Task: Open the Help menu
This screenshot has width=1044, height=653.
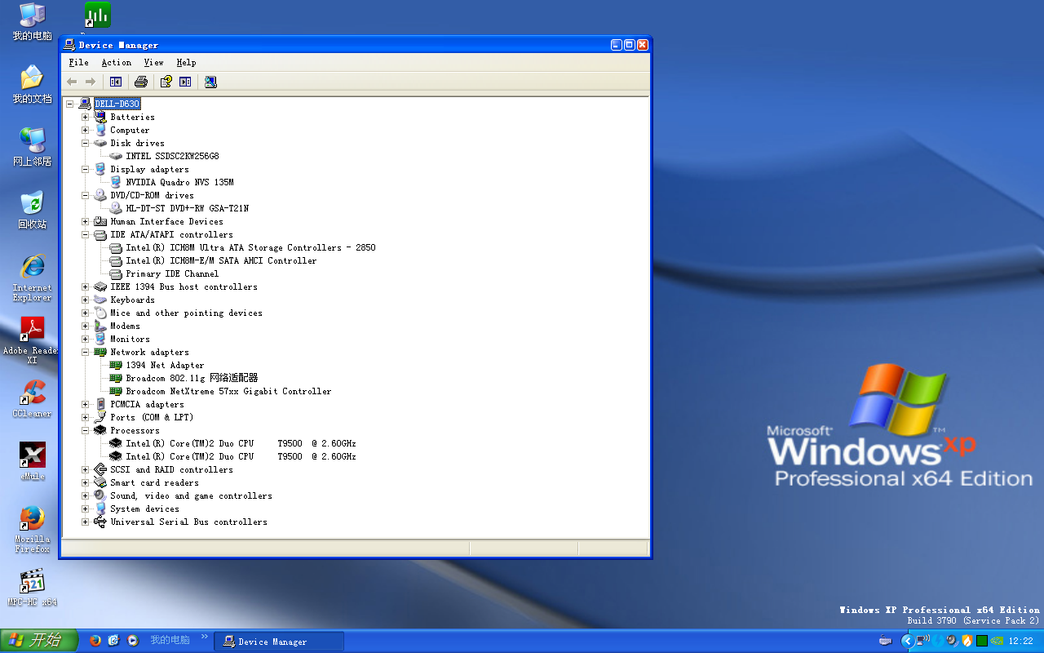Action: (187, 62)
